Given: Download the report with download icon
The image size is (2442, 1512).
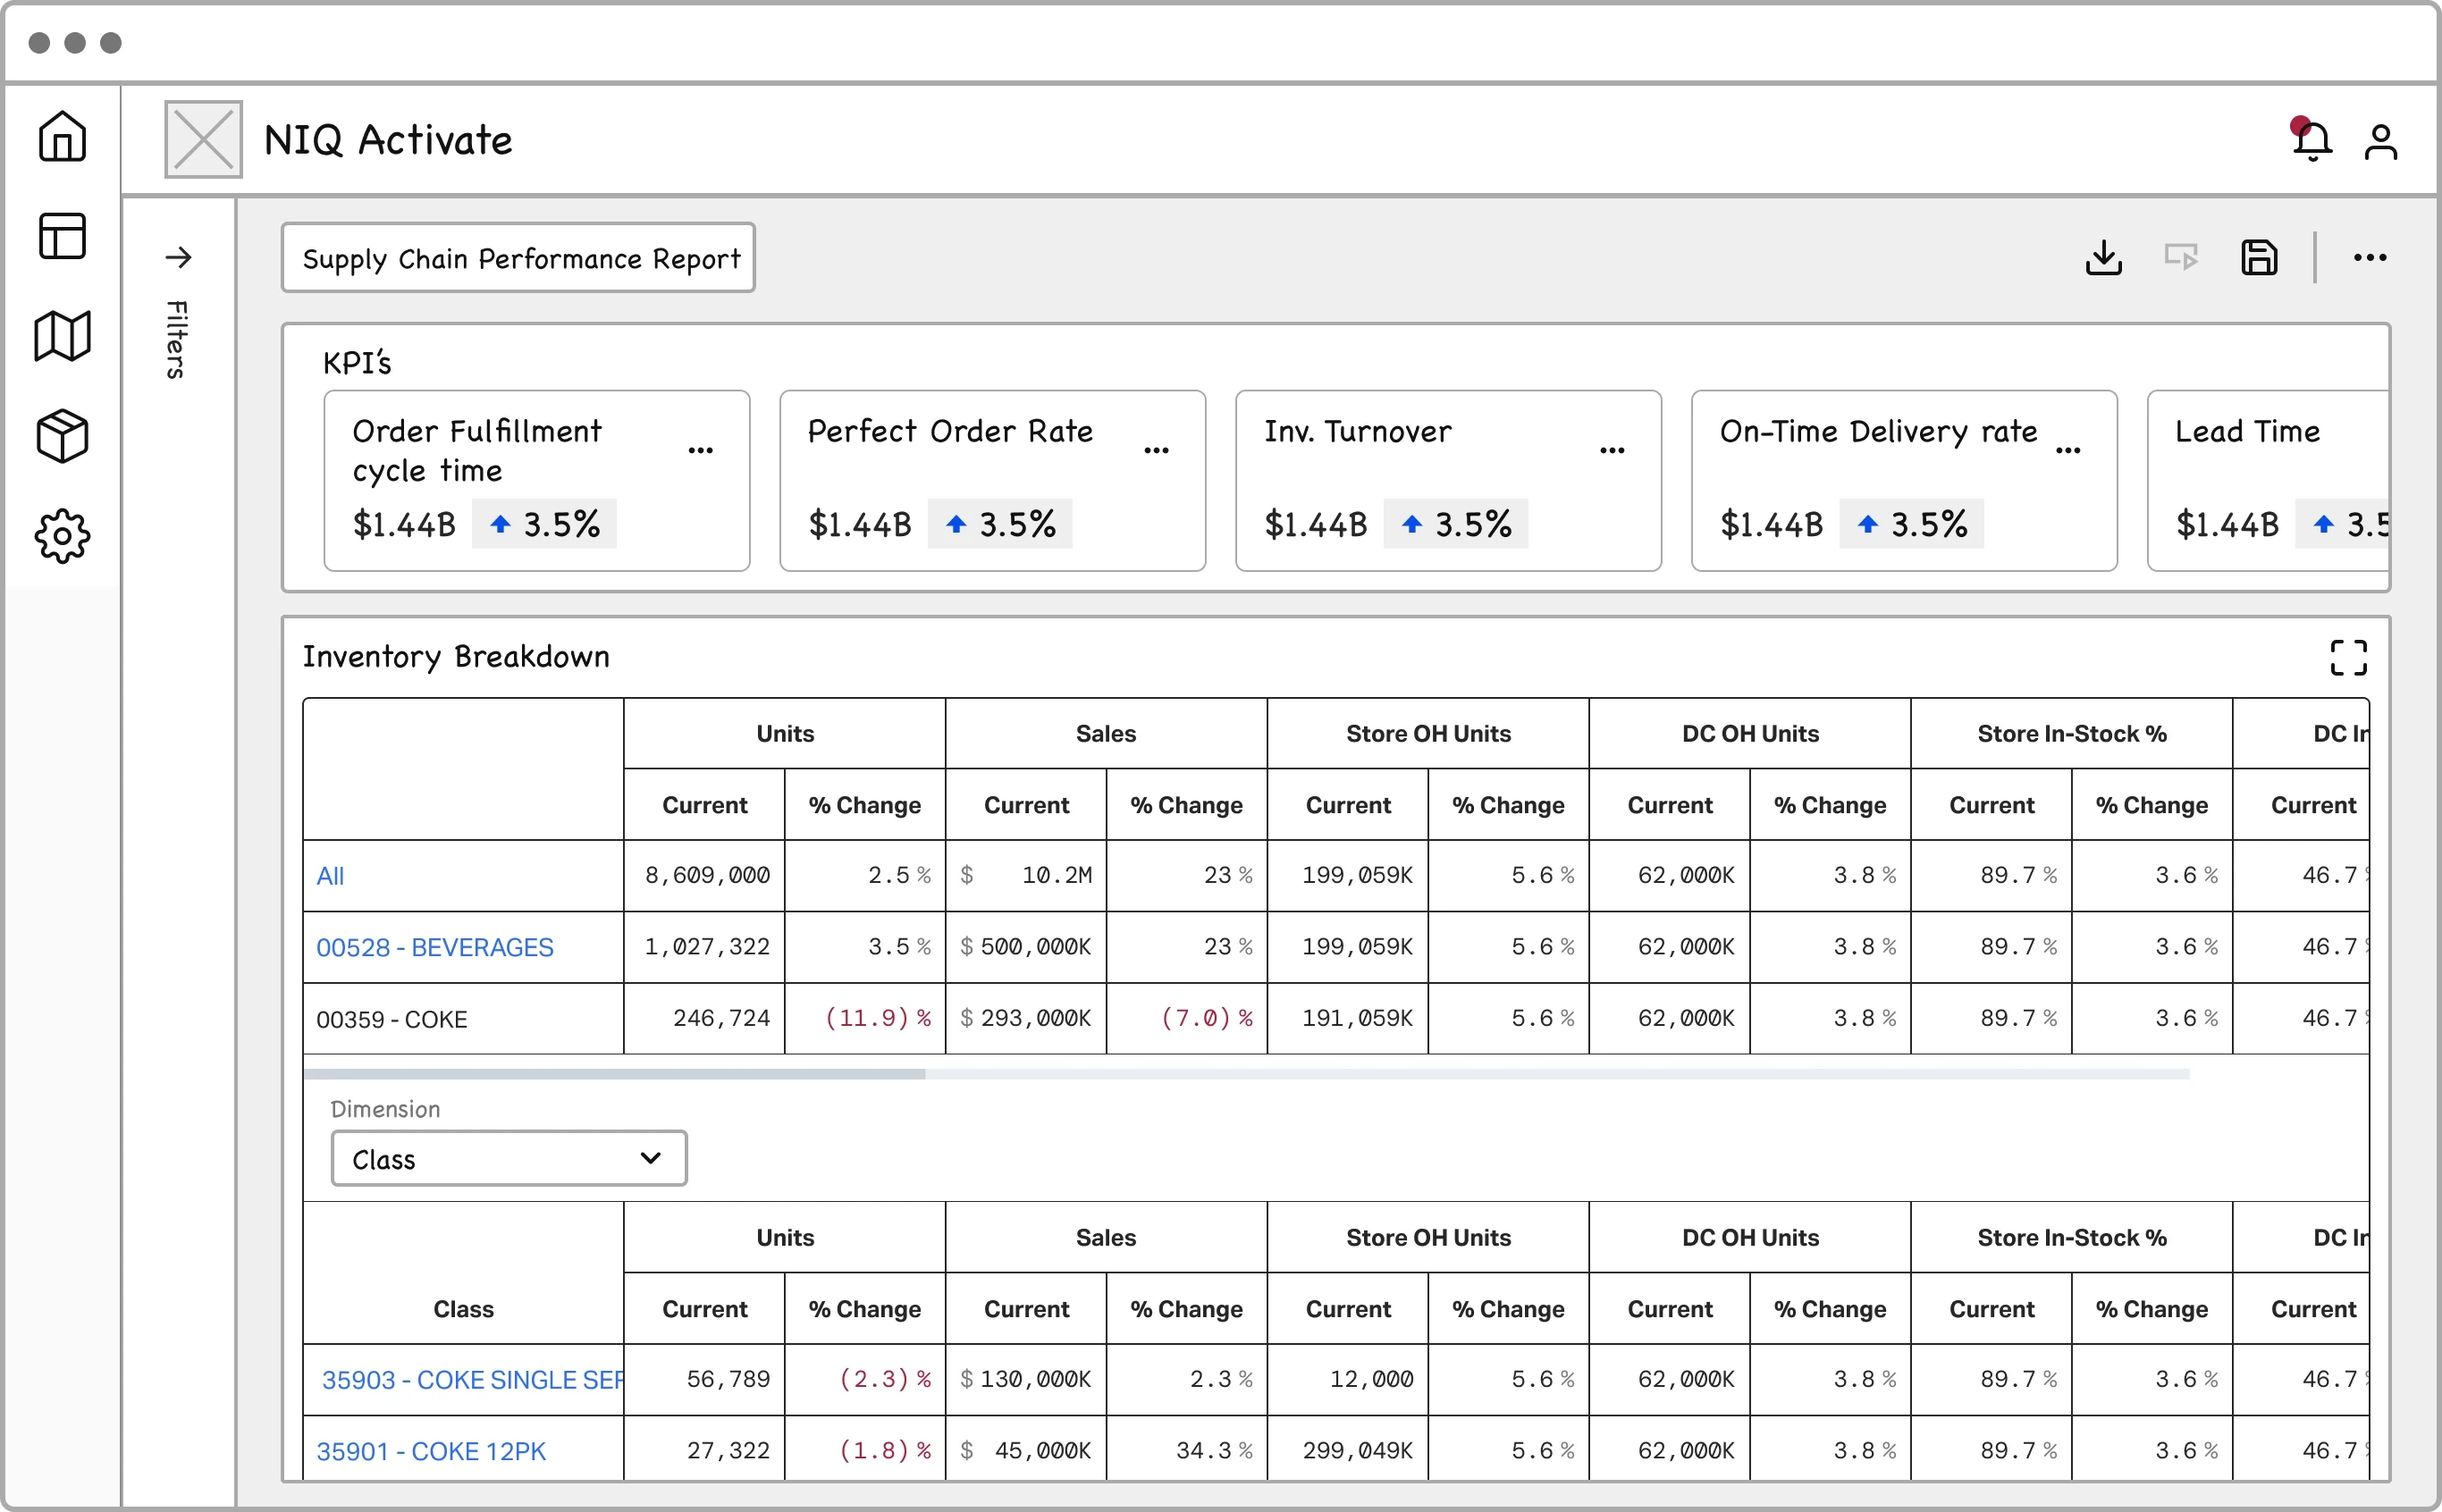Looking at the screenshot, I should point(2104,258).
